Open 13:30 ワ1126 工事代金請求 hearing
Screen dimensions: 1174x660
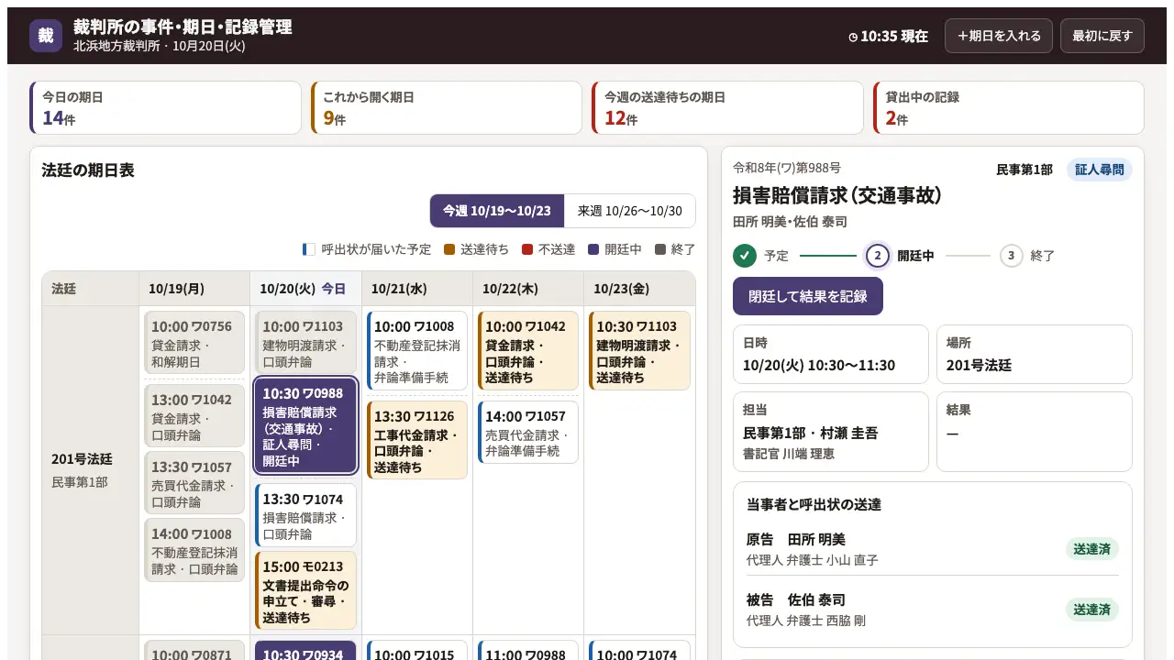click(417, 440)
